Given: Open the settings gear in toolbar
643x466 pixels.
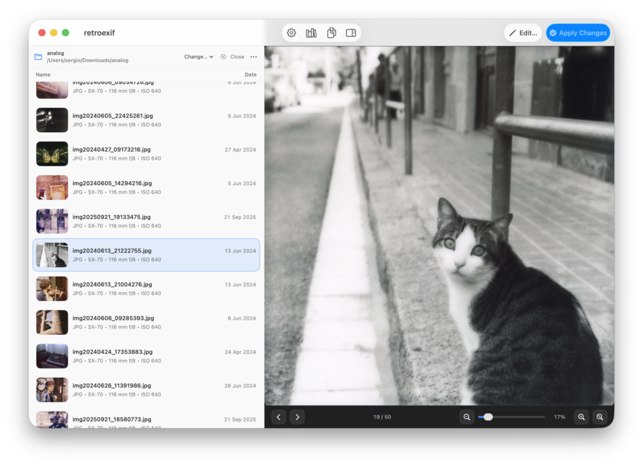Looking at the screenshot, I should (291, 33).
